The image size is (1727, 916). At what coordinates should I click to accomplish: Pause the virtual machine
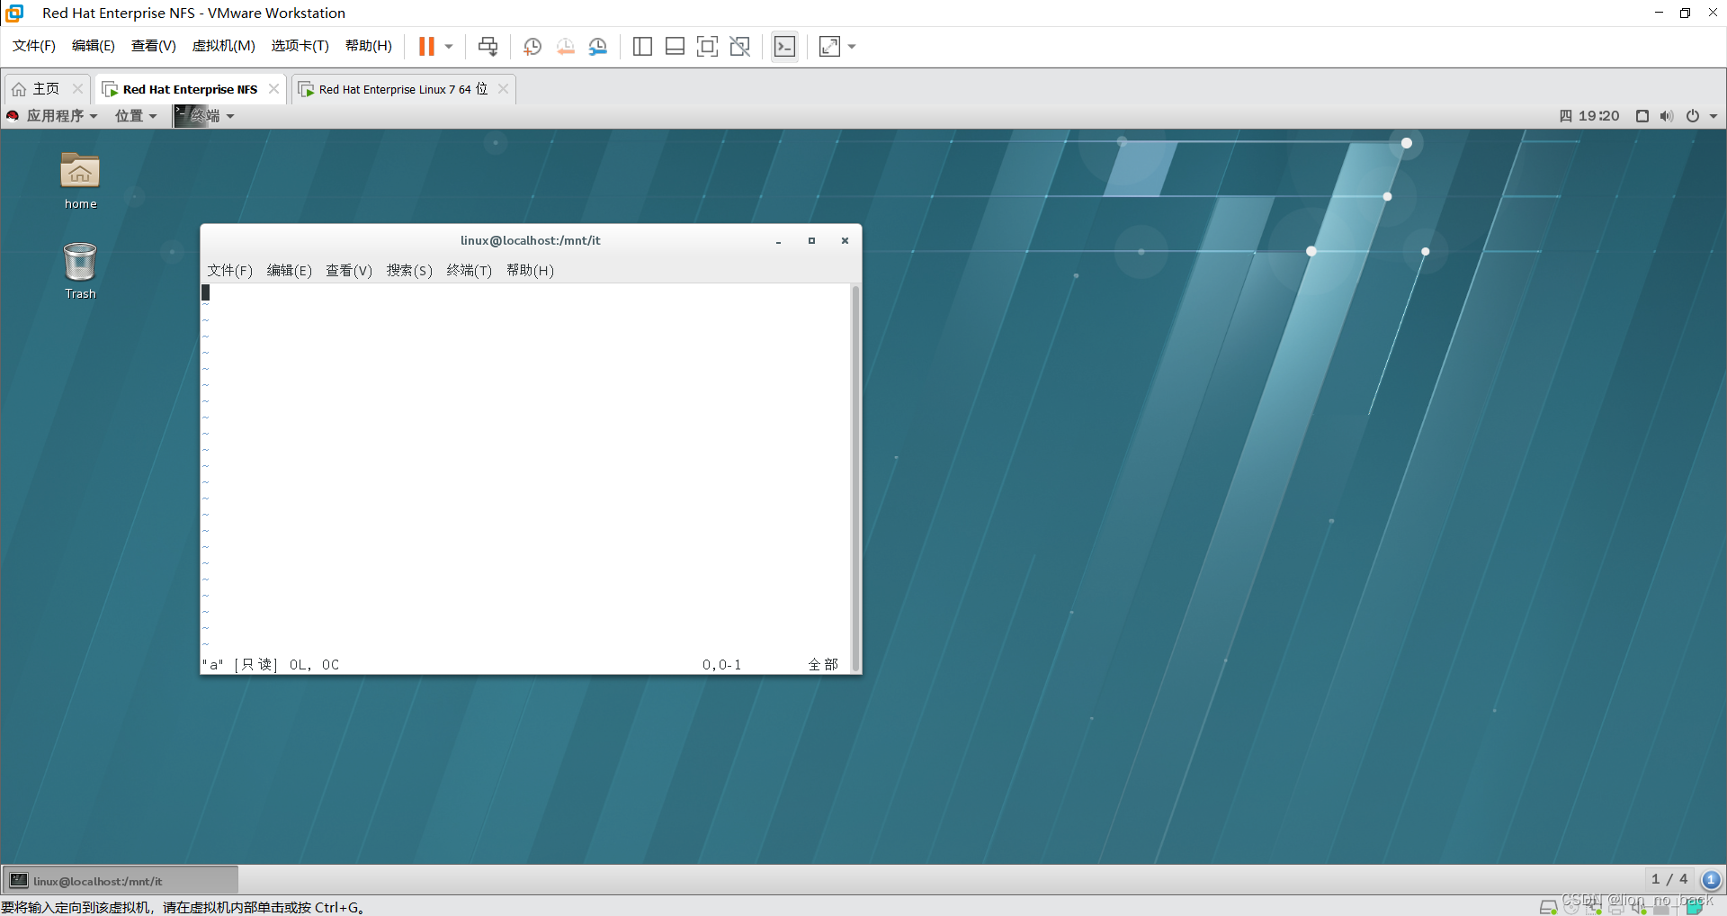point(426,46)
